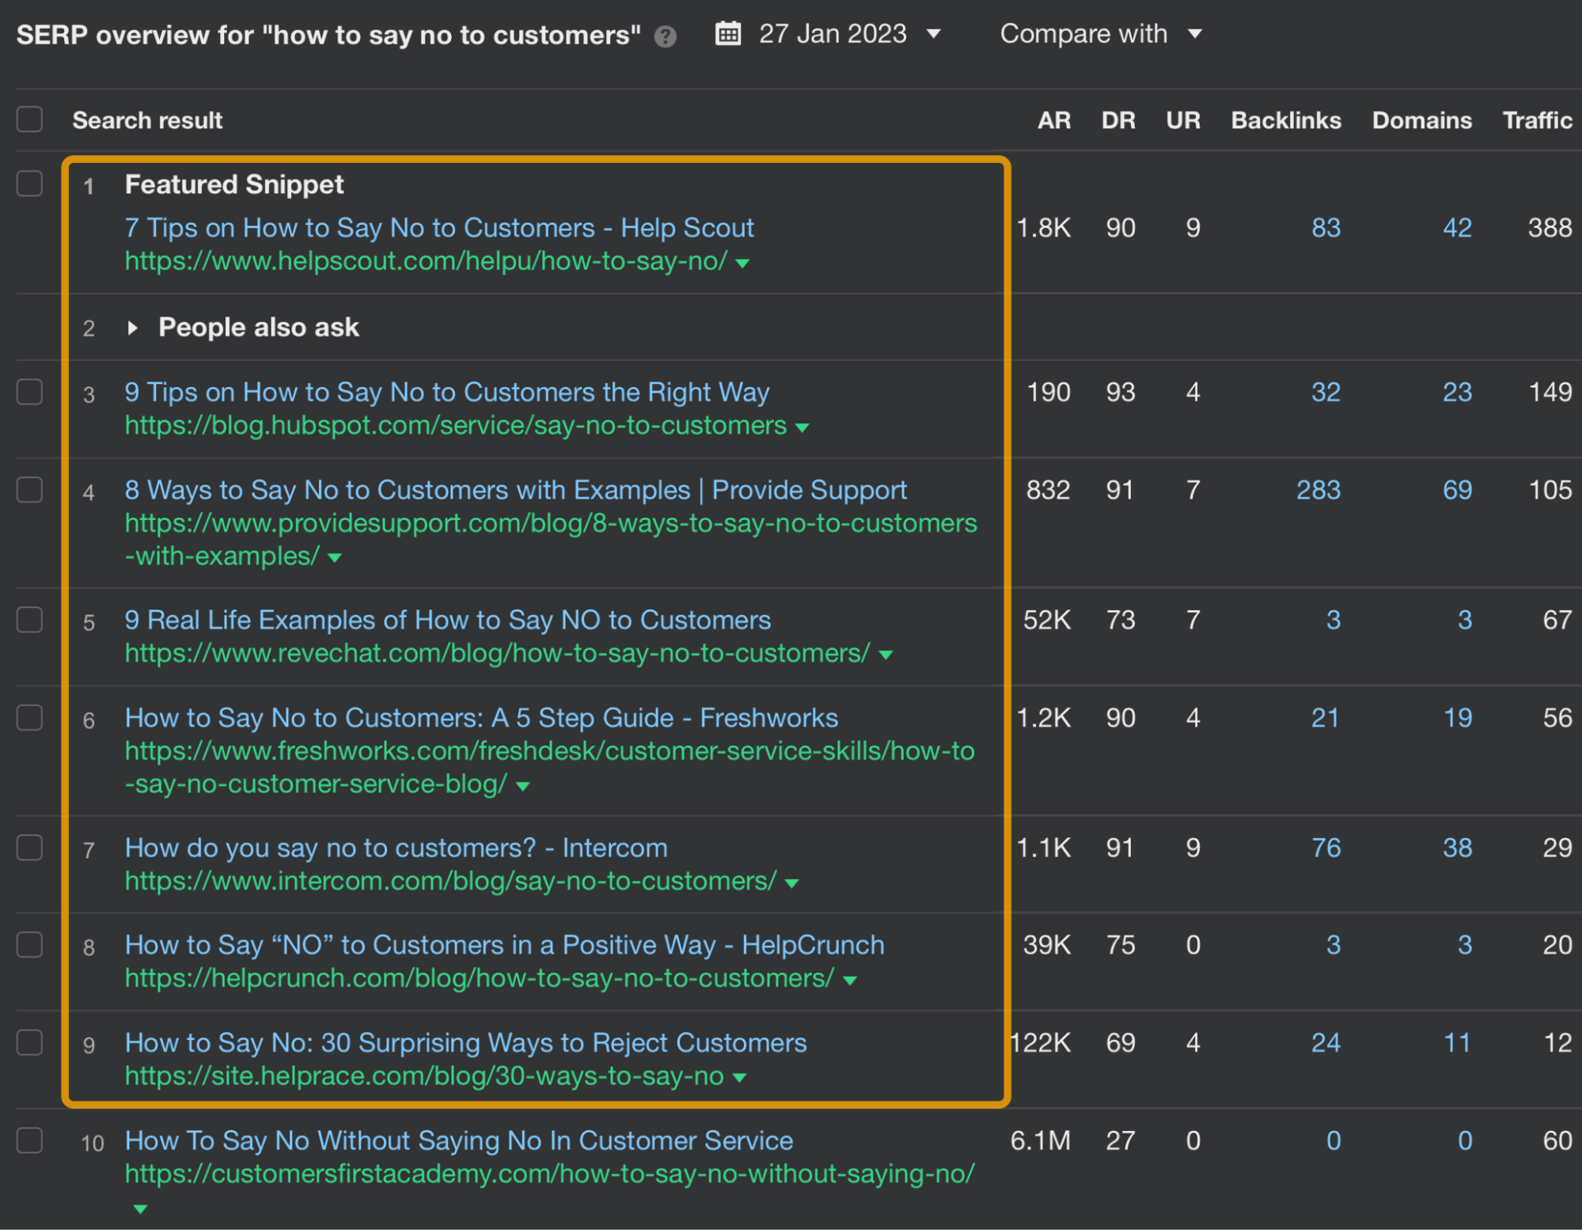Click the green expander triangle under customersfirstacademy result
This screenshot has width=1582, height=1230.
[139, 1209]
